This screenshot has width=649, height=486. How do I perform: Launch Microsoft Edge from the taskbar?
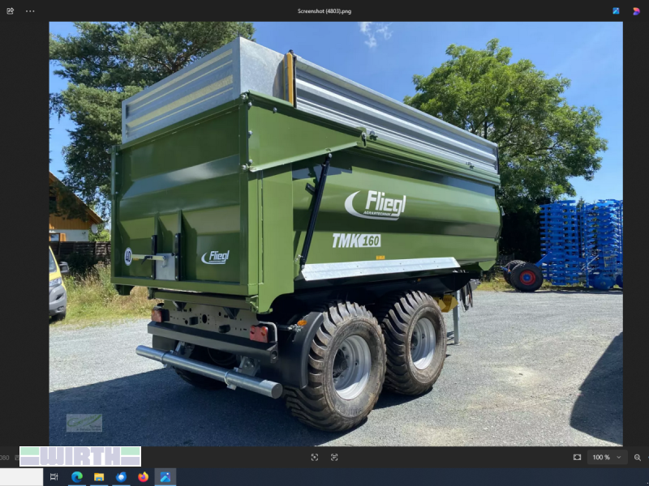(77, 477)
